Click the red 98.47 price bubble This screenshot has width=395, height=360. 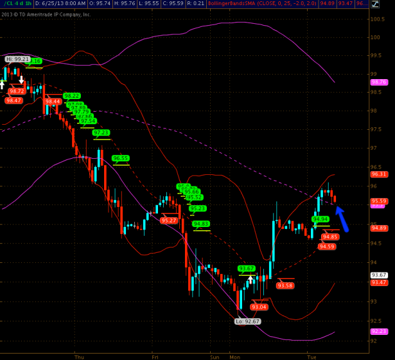[x=13, y=100]
